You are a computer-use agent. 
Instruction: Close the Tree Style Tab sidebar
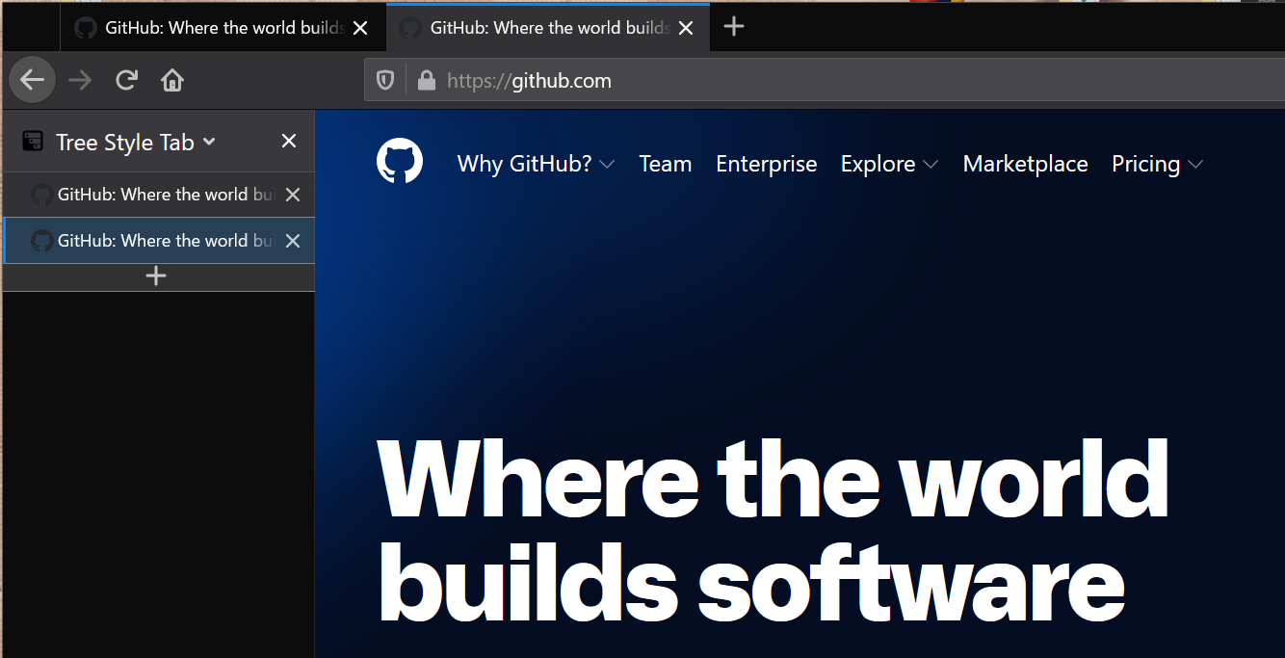pyautogui.click(x=289, y=142)
